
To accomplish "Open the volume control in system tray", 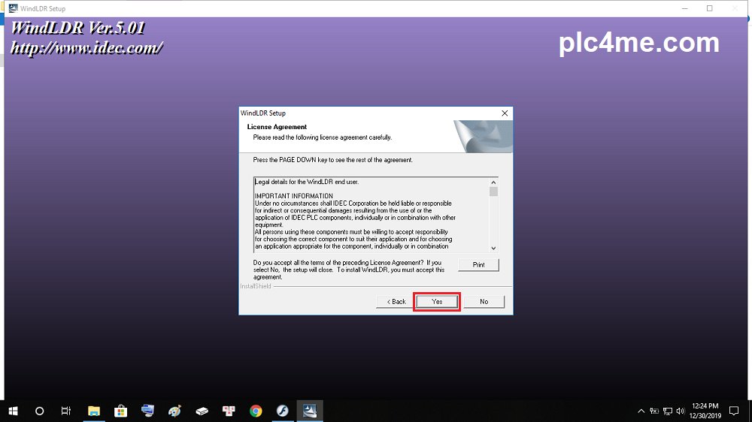I will point(680,411).
